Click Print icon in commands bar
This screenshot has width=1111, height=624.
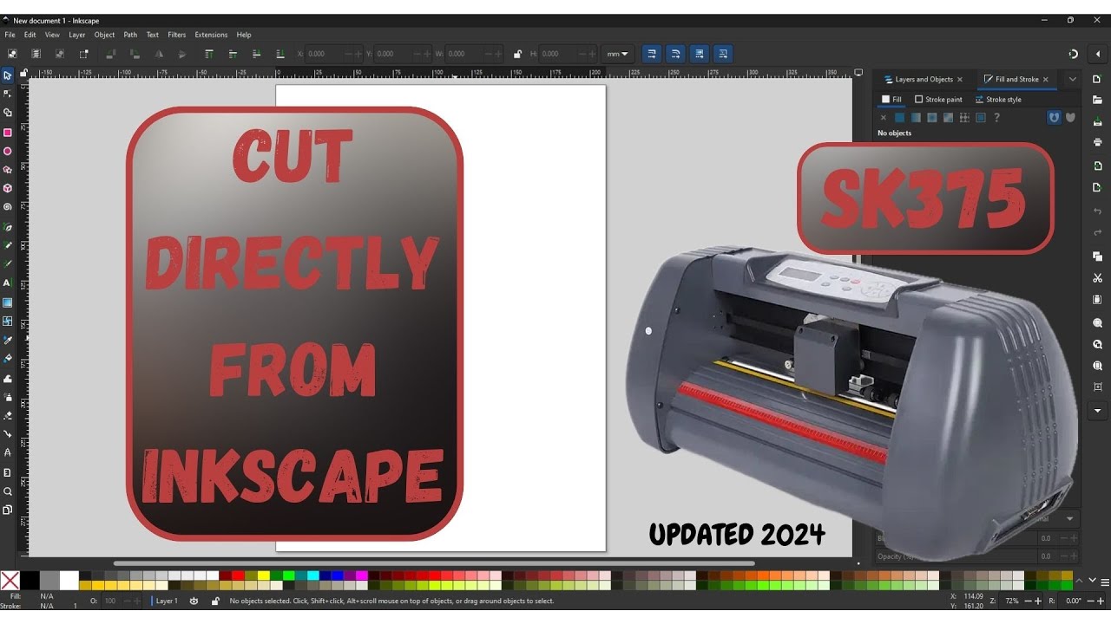coord(1097,141)
